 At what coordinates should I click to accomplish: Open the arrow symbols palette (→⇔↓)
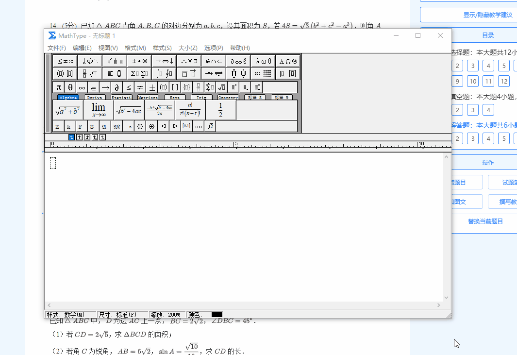coord(164,61)
